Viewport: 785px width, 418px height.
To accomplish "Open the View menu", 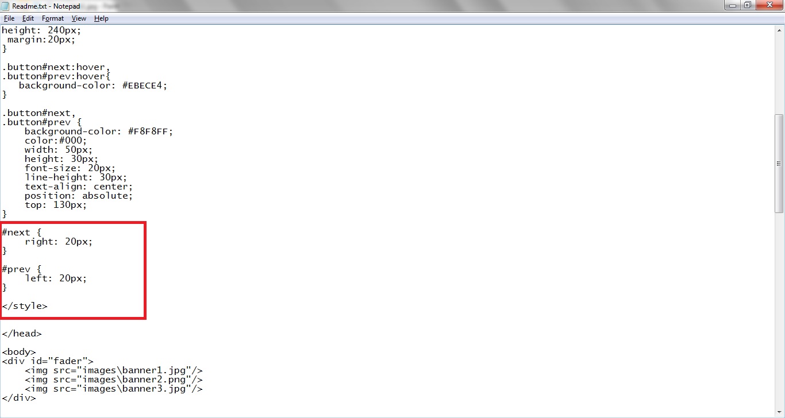I will tap(79, 18).
